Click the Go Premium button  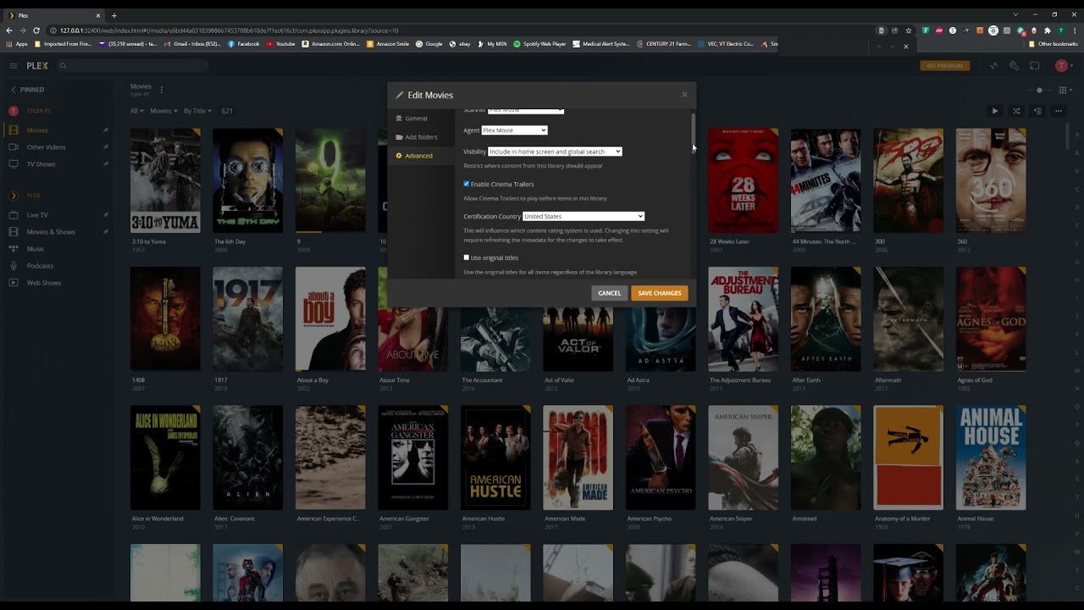945,65
